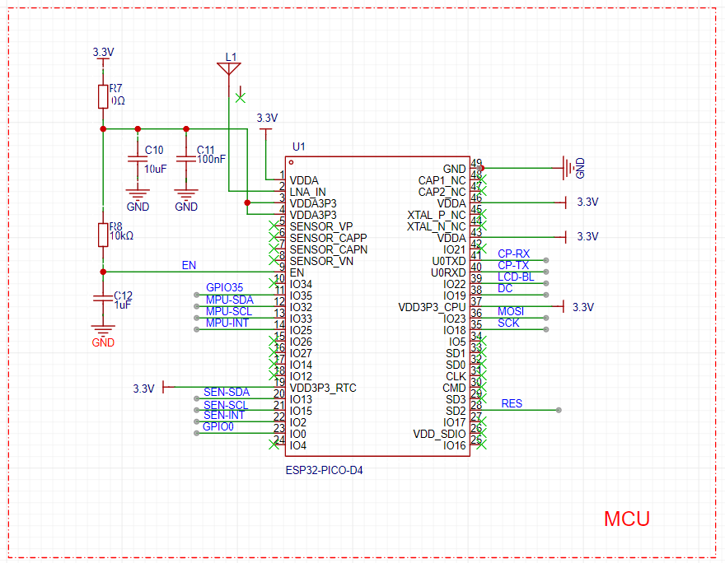Viewport: 725px width, 563px height.
Task: Click the CP-TX net label
Action: pyautogui.click(x=513, y=265)
